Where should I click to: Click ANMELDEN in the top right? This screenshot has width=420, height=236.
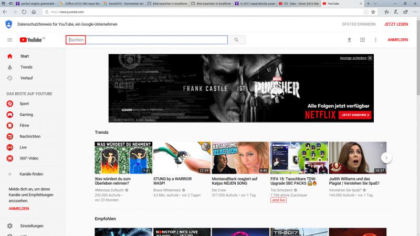[x=398, y=40]
